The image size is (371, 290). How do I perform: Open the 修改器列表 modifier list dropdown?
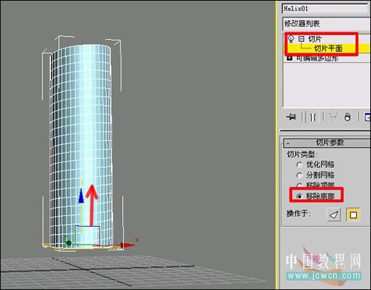[x=326, y=23]
